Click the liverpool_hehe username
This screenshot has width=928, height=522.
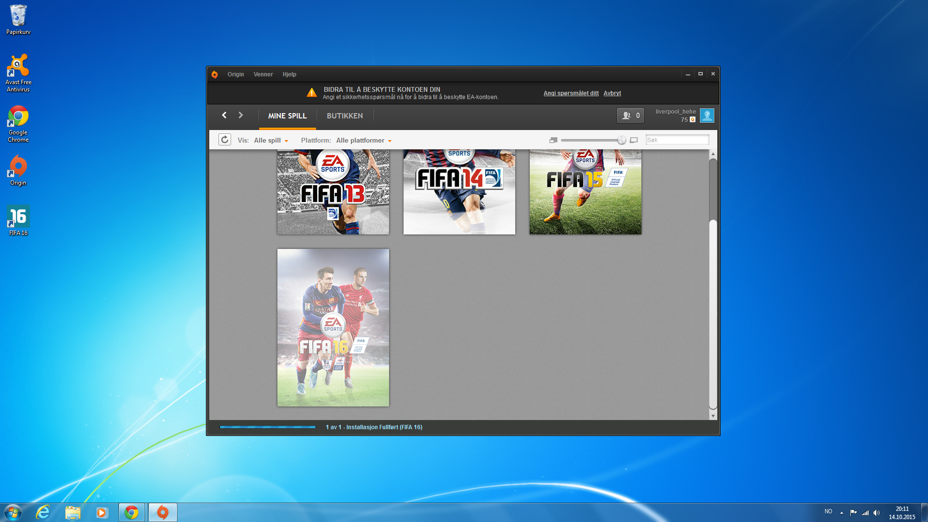pyautogui.click(x=676, y=112)
